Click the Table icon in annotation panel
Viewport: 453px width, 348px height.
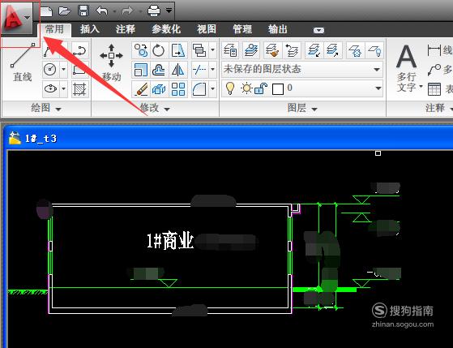pyautogui.click(x=434, y=89)
